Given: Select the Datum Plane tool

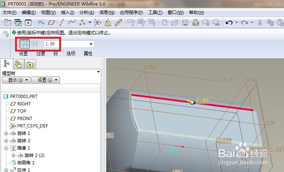Looking at the screenshot, I should click(51, 22).
